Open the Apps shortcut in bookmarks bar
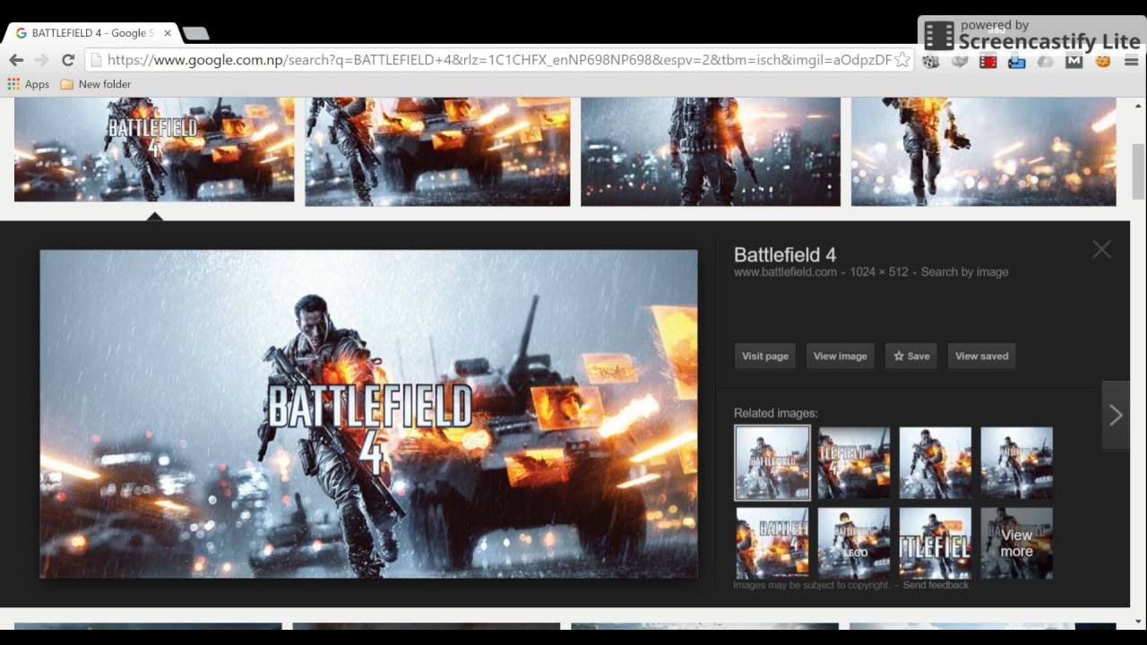The width and height of the screenshot is (1147, 645). click(29, 84)
